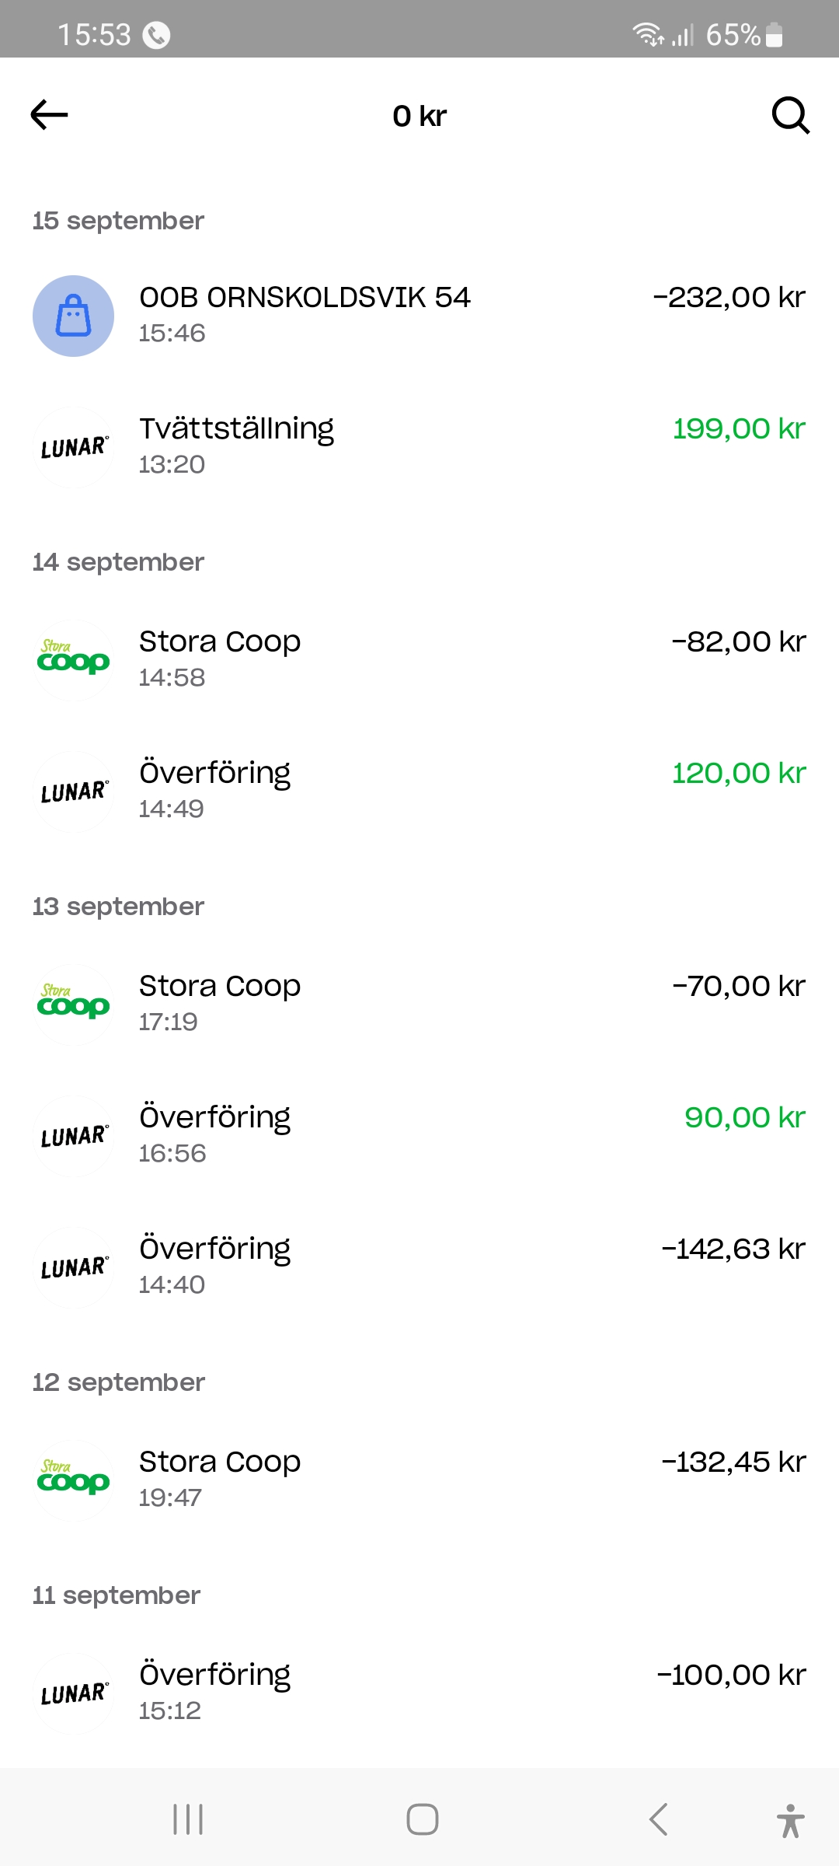Tap Lunar logo next to 16:56 transfer
Viewport: 839px width, 1866px height.
click(74, 1136)
